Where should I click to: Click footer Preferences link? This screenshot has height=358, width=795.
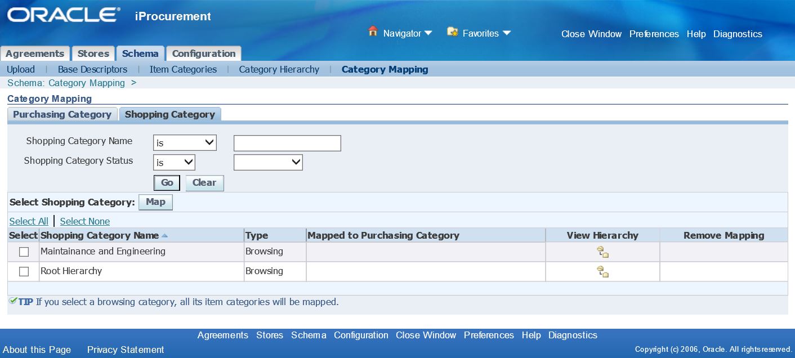tap(489, 335)
